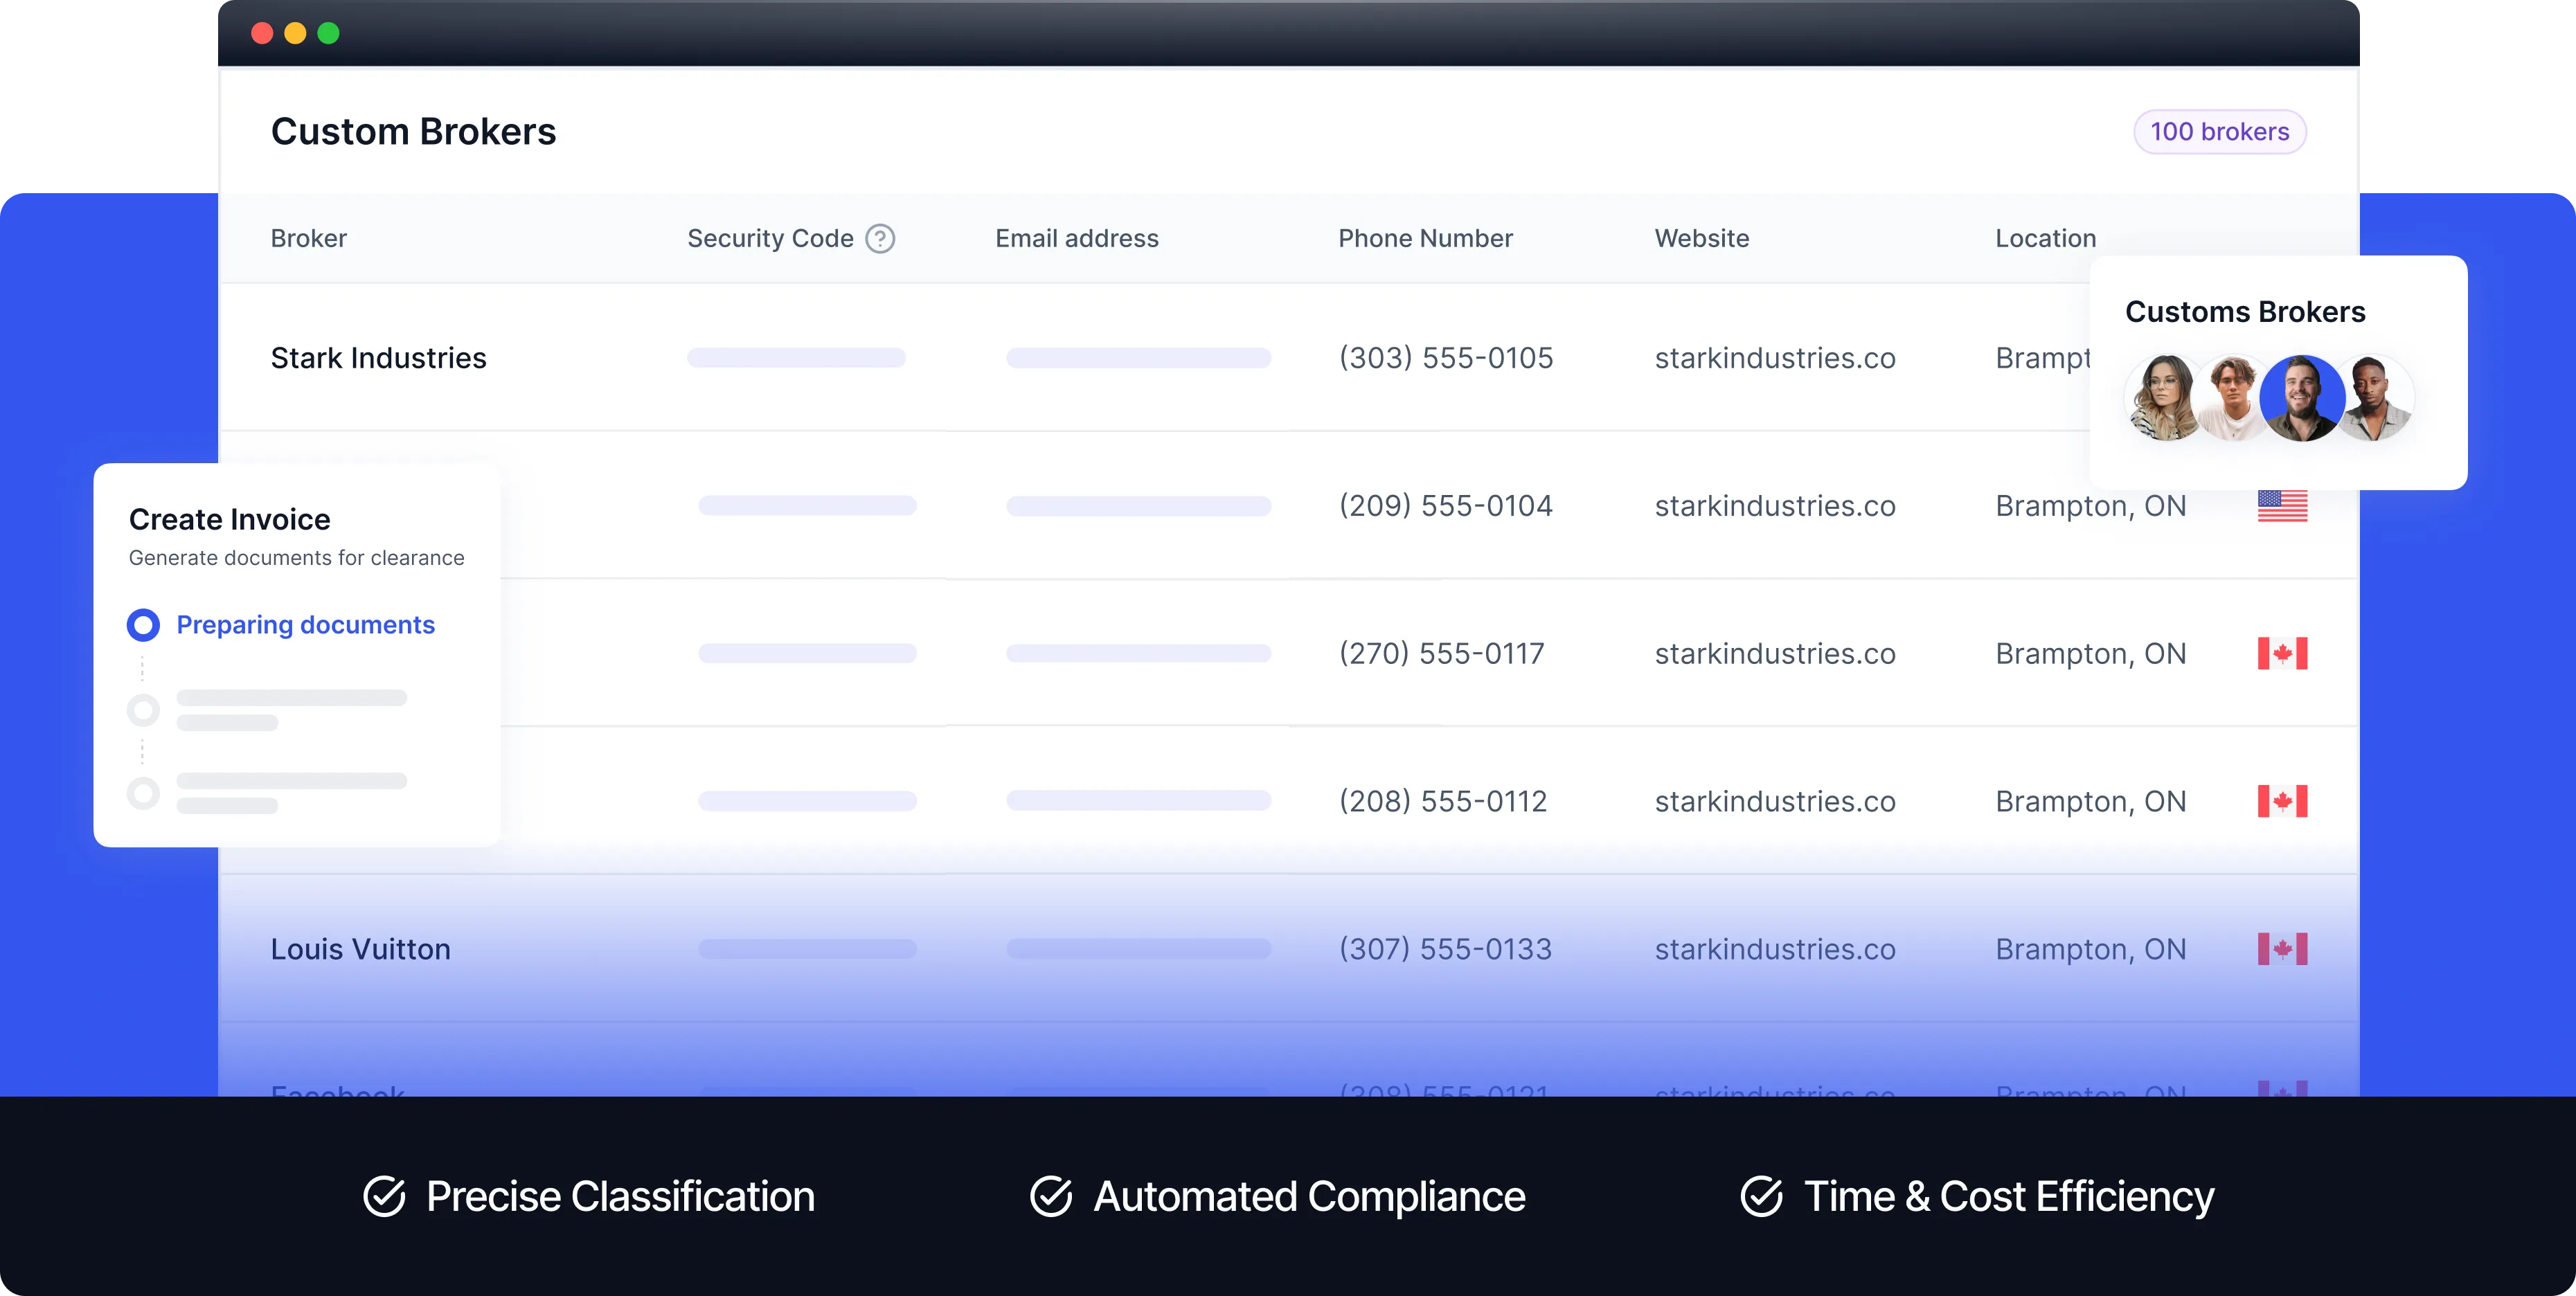This screenshot has height=1296, width=2576.
Task: Click the Louis Vuitton email placeholder
Action: [1138, 949]
